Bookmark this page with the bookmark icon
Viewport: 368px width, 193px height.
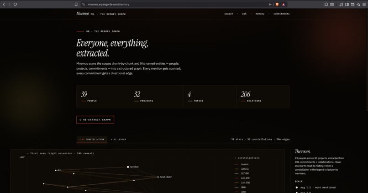tap(76, 4)
